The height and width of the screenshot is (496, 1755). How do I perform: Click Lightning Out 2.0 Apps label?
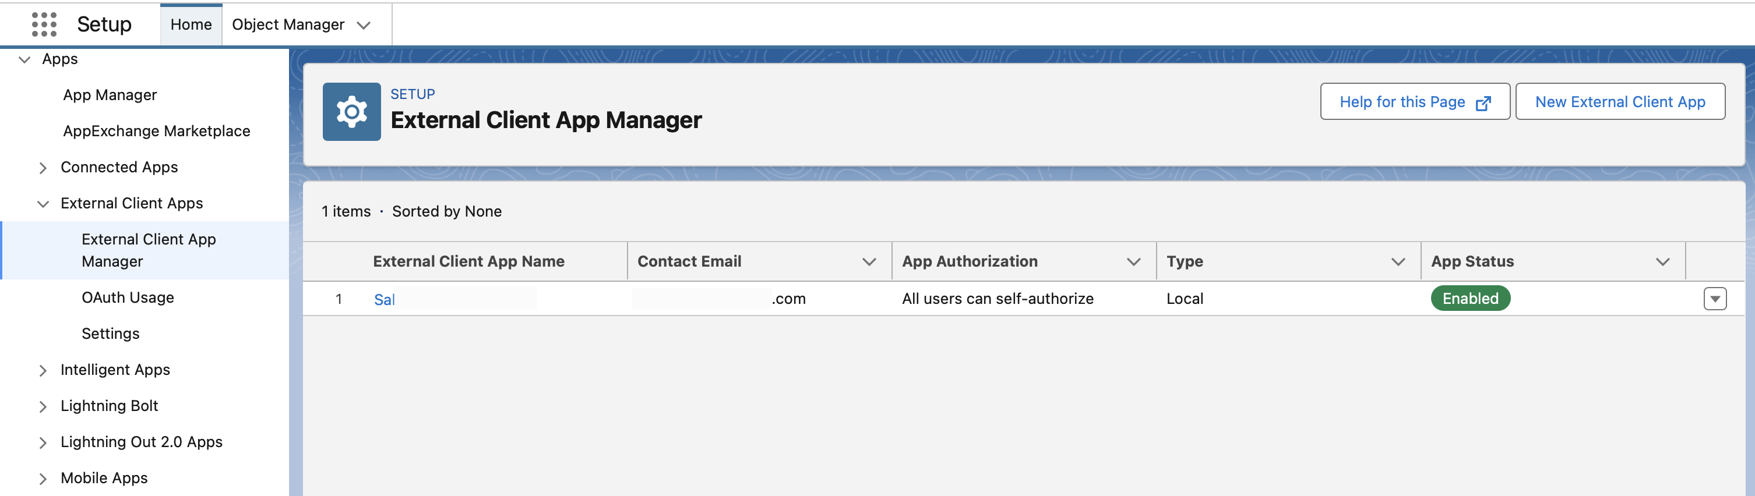click(142, 442)
